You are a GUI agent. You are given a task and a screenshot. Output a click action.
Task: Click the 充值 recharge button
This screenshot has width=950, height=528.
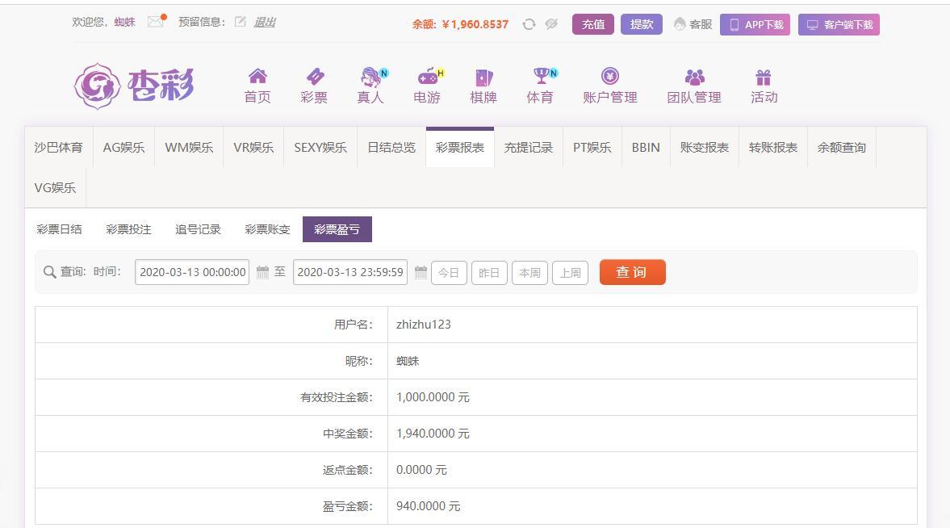[593, 24]
